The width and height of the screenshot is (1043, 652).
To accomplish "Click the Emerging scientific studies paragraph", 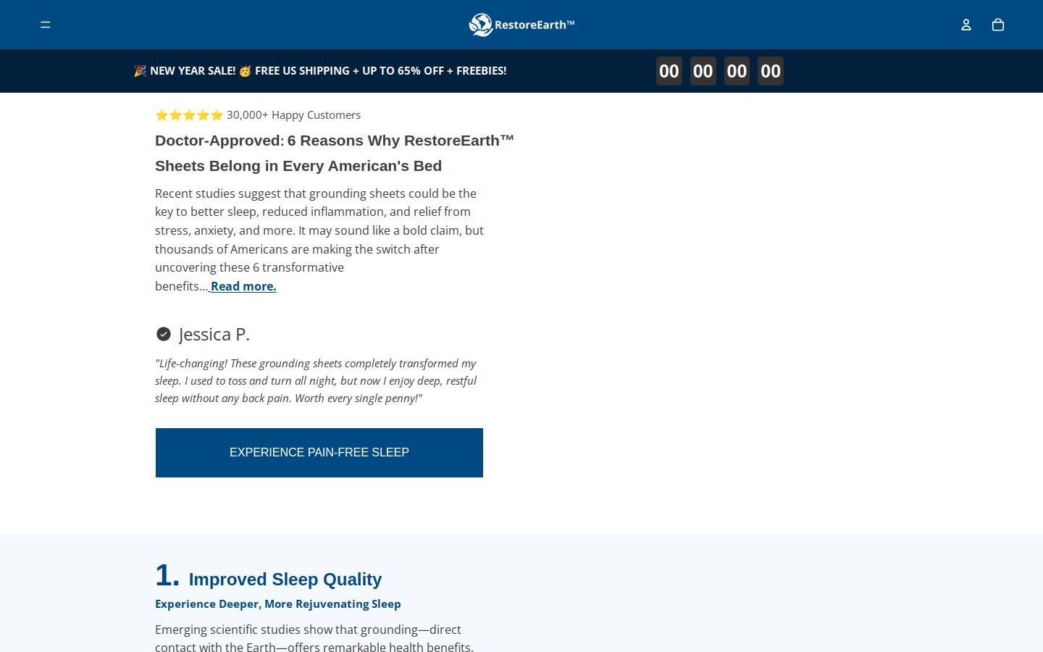I will tap(314, 638).
